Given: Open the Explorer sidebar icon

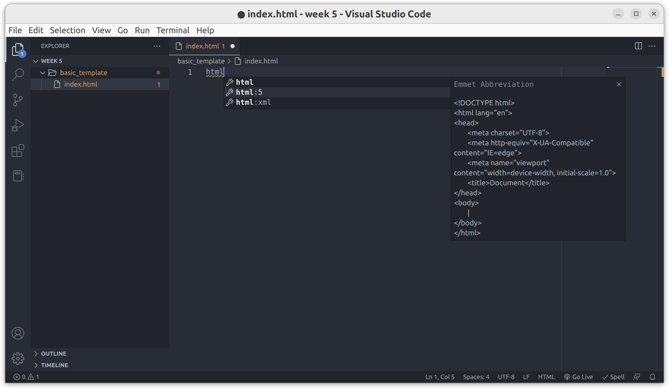Looking at the screenshot, I should point(18,49).
